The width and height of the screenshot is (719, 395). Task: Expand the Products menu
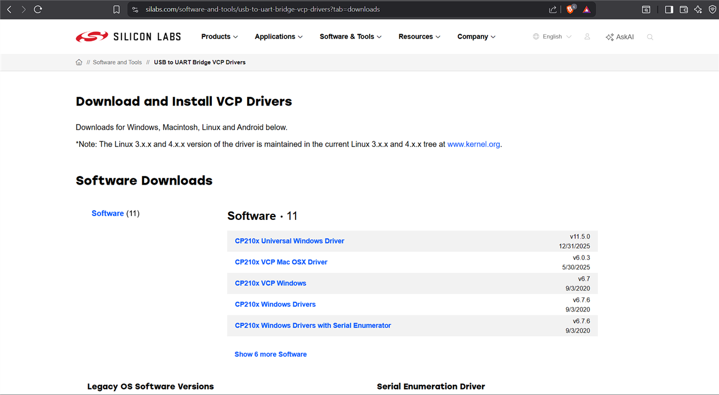tap(220, 36)
